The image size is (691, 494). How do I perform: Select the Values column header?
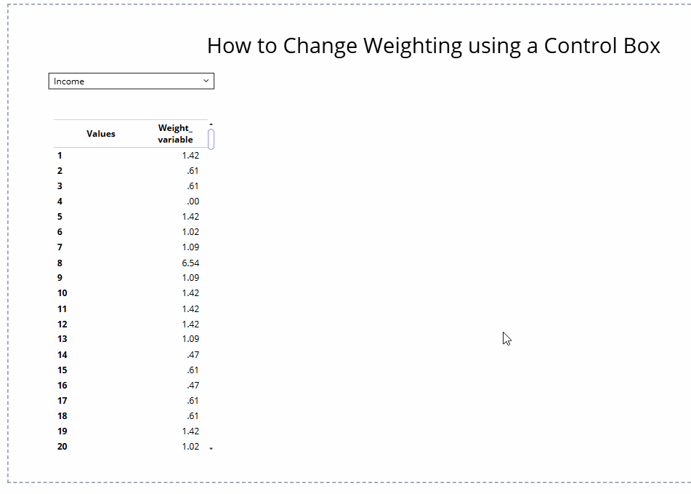click(100, 133)
